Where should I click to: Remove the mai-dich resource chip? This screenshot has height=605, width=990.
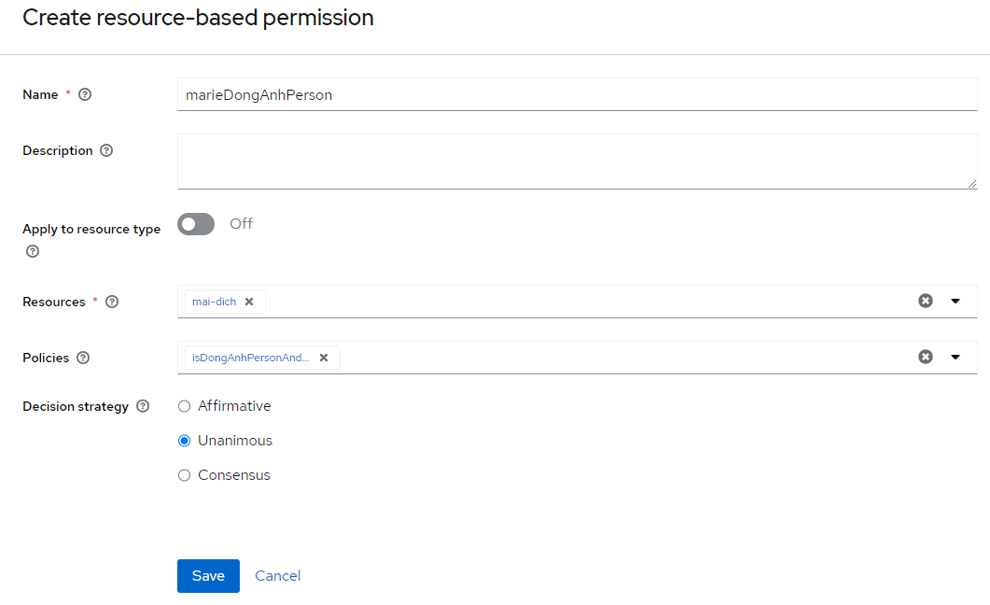point(249,302)
